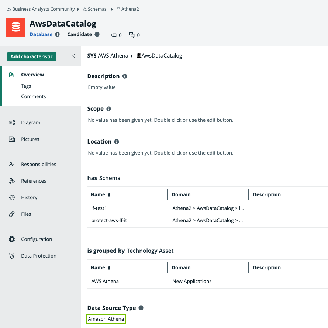
Task: Show info for Scope attribute
Action: tap(108, 109)
